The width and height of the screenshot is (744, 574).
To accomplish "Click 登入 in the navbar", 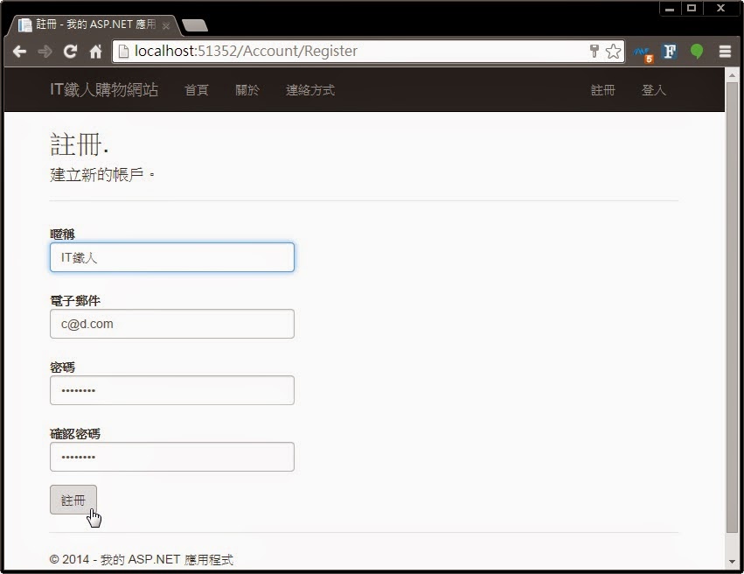I will point(653,90).
